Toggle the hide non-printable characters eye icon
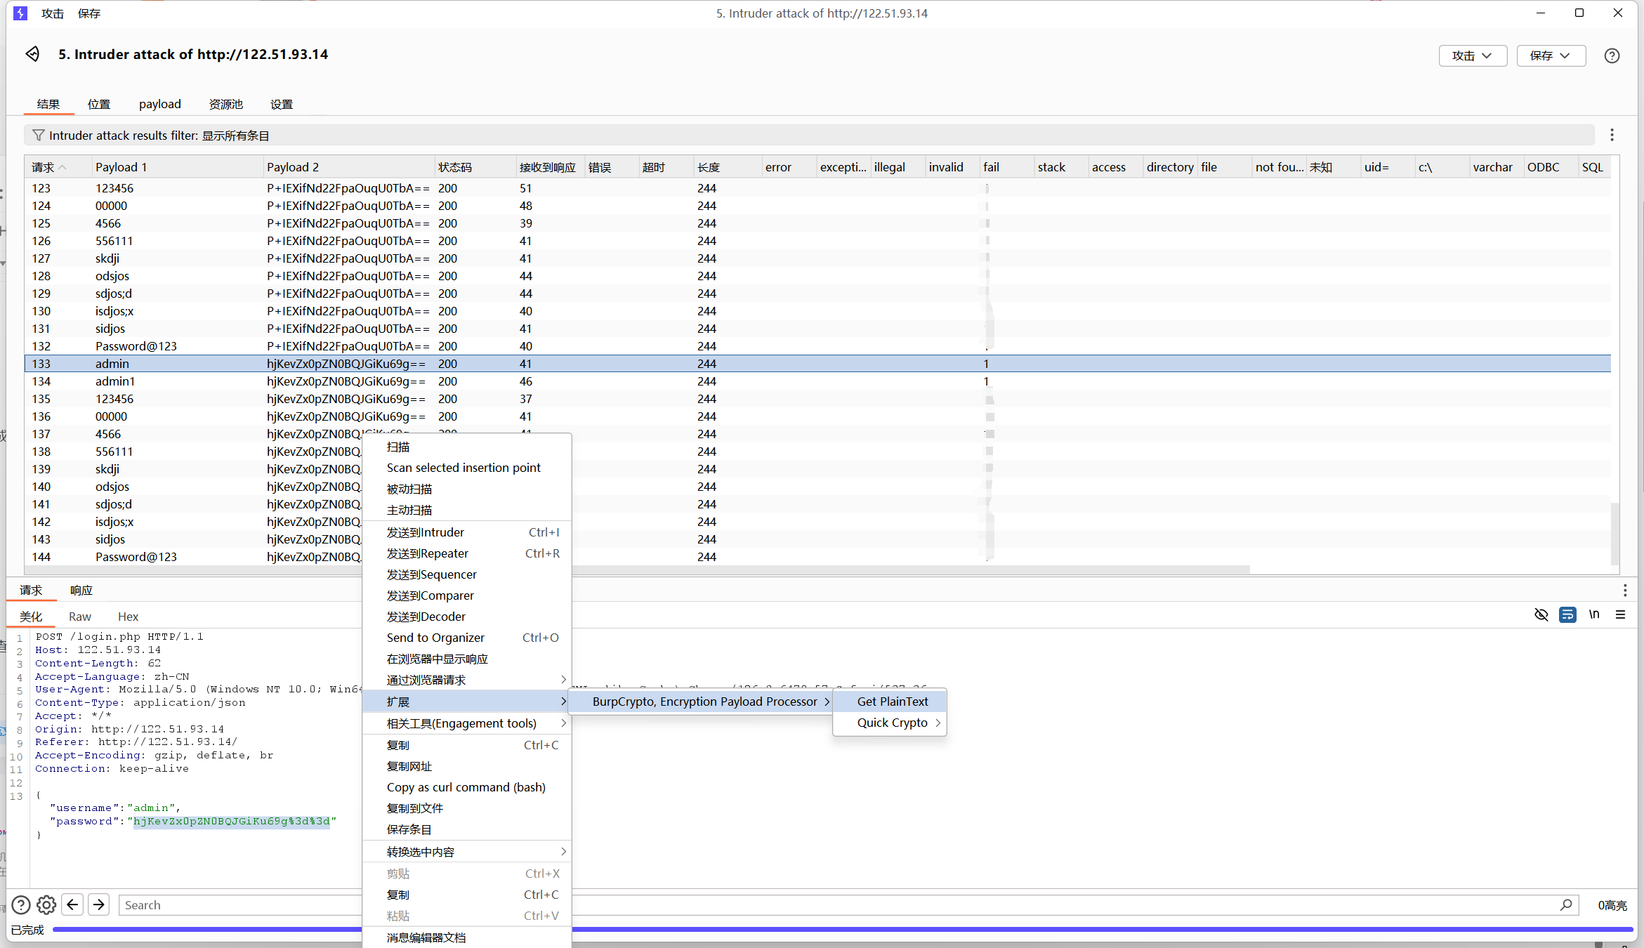The height and width of the screenshot is (948, 1644). 1541,614
